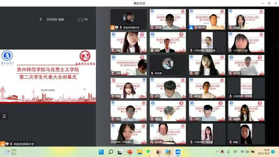
Task: Select the 20级思政二班张可慧 video tile
Action: [x=207, y=42]
